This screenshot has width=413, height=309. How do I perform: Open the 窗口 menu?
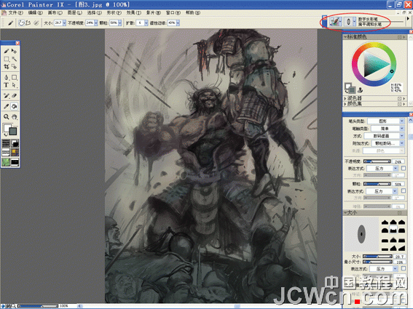click(x=173, y=12)
